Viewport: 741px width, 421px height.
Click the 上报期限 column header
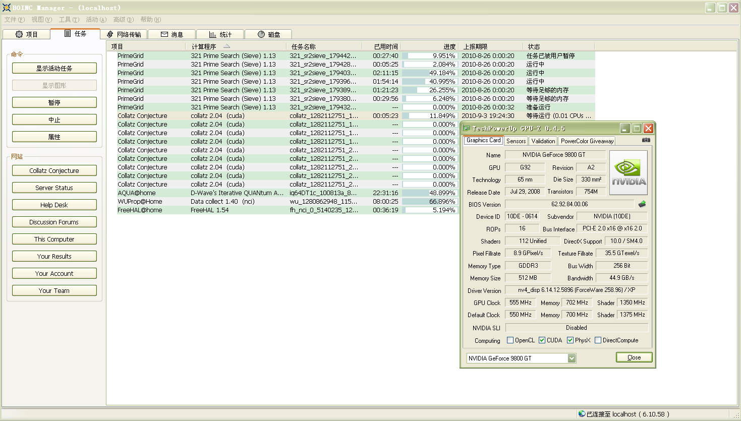coord(490,46)
